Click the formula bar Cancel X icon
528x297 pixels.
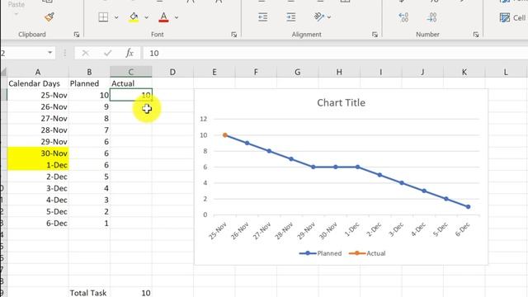tap(86, 53)
